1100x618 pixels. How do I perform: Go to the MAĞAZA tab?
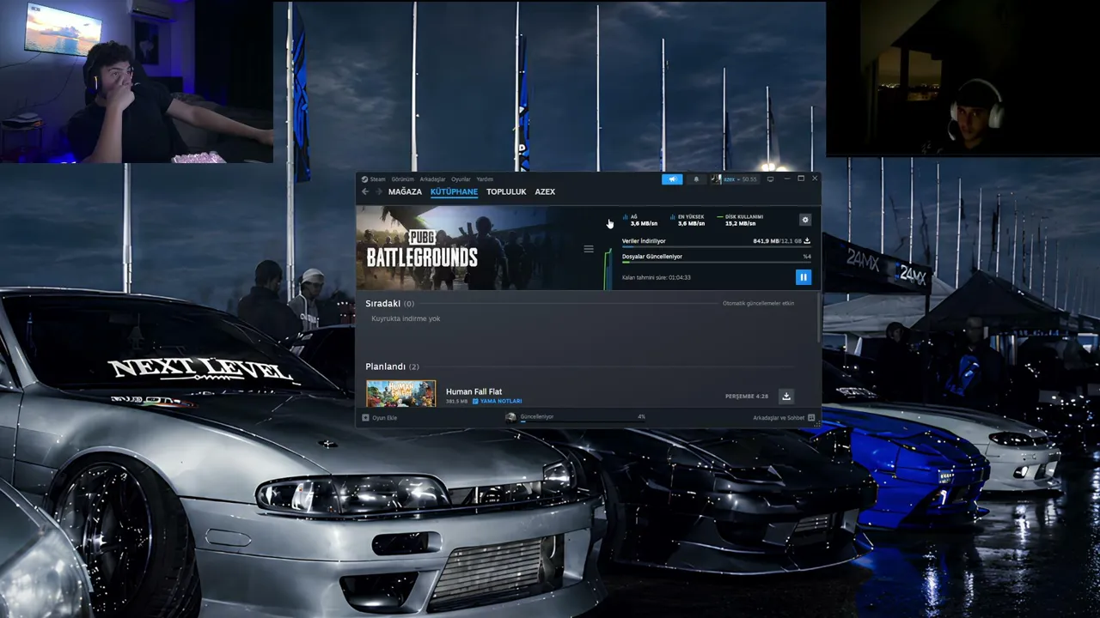coord(405,191)
